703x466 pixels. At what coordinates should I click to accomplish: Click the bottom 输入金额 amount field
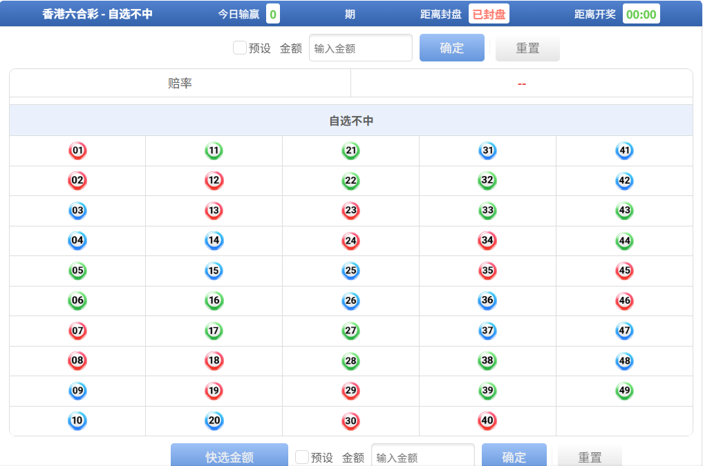click(422, 457)
